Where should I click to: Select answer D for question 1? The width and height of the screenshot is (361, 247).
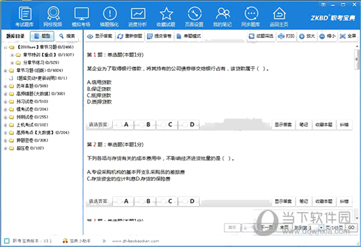(188, 124)
